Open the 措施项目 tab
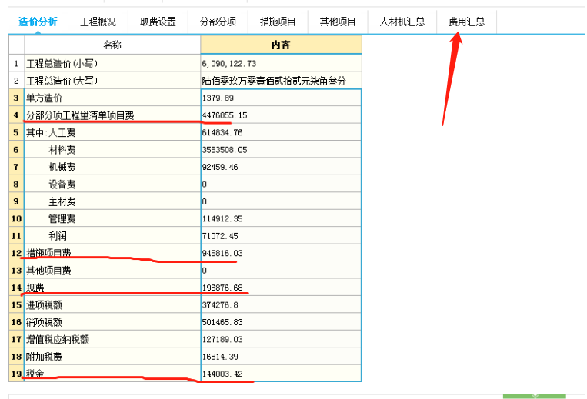 [x=278, y=22]
